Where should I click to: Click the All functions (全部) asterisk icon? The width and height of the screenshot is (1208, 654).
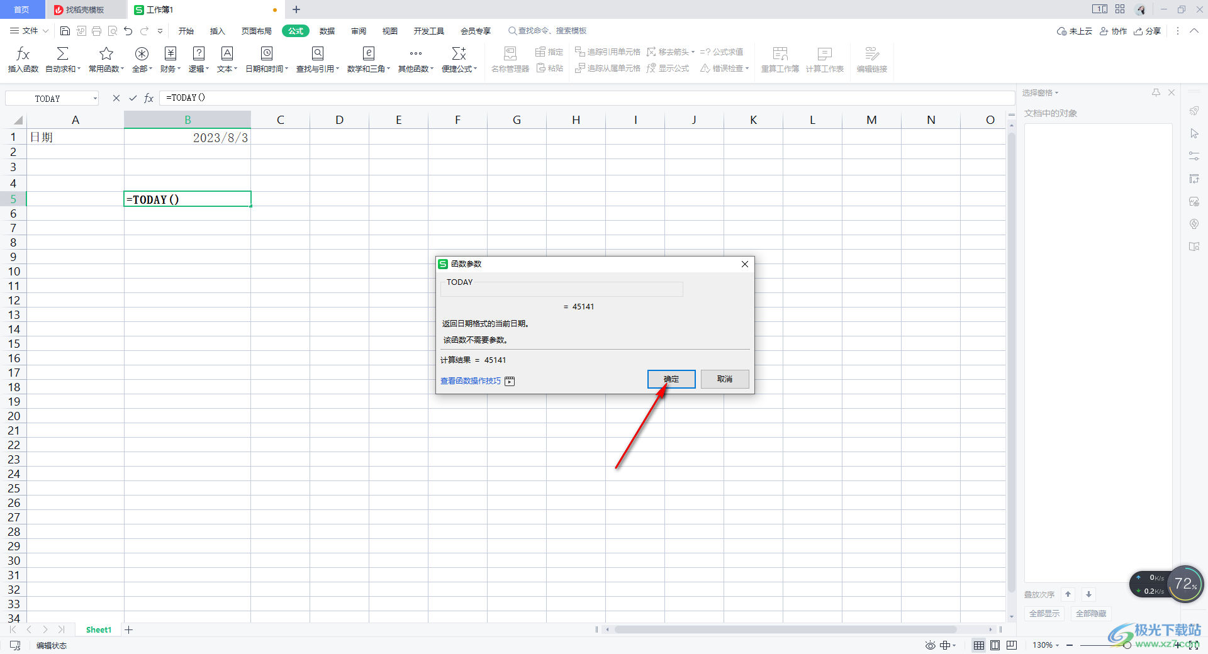click(x=142, y=53)
